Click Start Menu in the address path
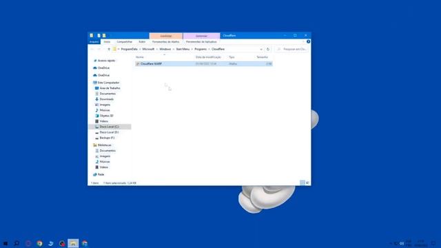Image resolution: width=441 pixels, height=248 pixels. [183, 49]
